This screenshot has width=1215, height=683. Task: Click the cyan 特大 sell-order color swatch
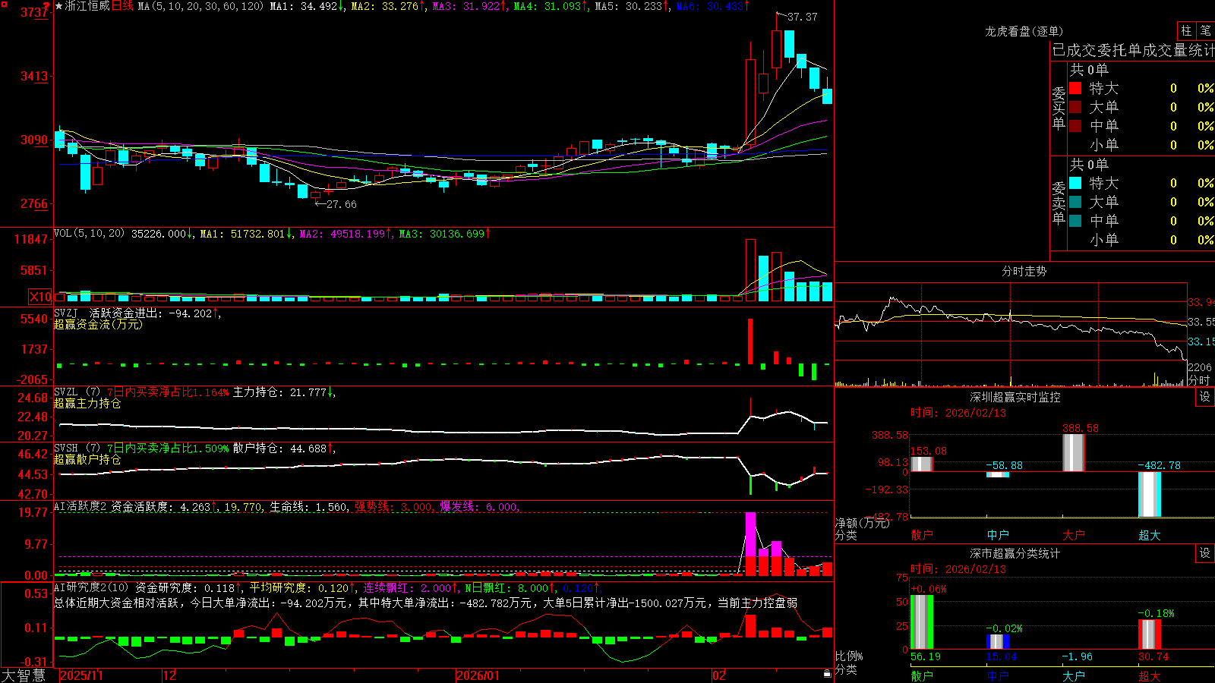tap(1075, 183)
